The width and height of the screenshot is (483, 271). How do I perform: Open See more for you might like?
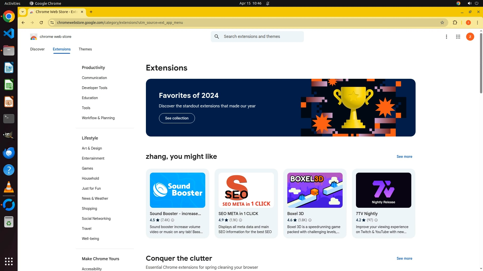[404, 157]
